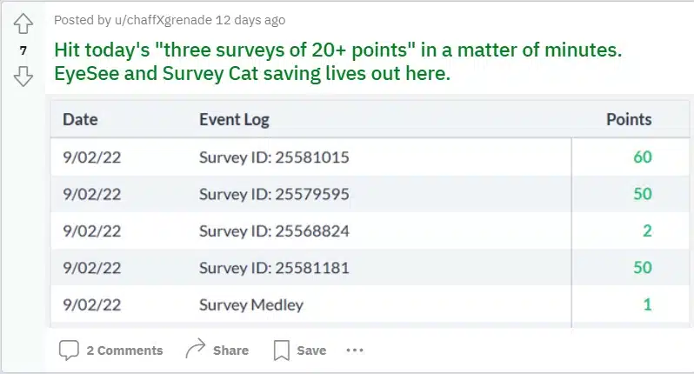Image resolution: width=694 pixels, height=374 pixels.
Task: Open the green post title link
Action: coord(338,62)
